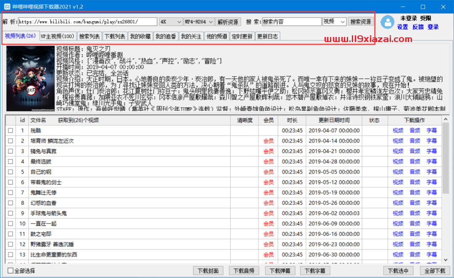Image resolution: width=454 pixels, height=278 pixels.
Task: Open the 我的追番 tab
Action: pos(166,37)
